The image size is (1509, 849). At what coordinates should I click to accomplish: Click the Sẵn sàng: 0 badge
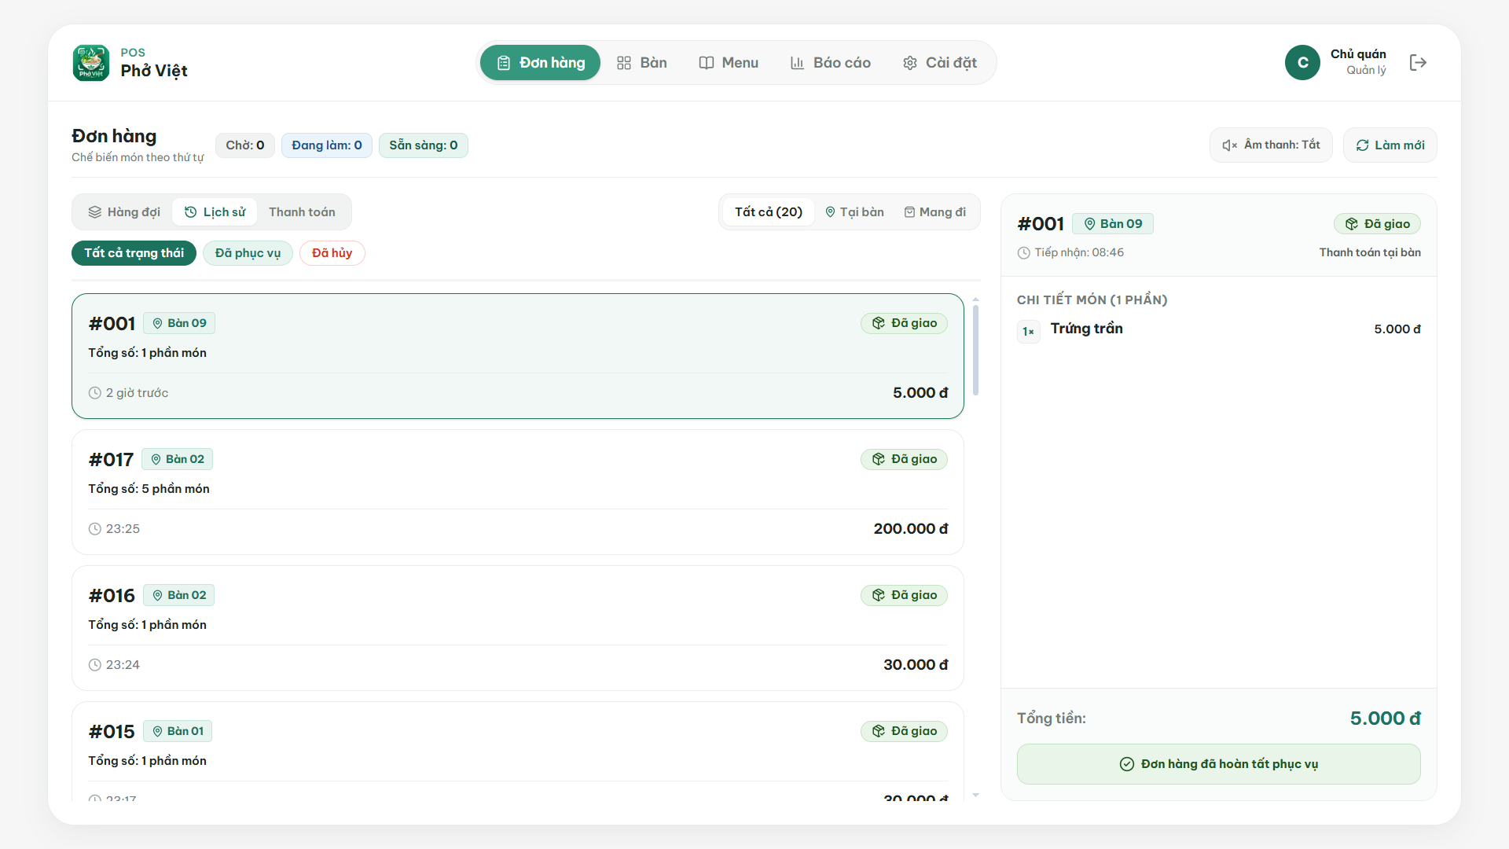coord(423,145)
